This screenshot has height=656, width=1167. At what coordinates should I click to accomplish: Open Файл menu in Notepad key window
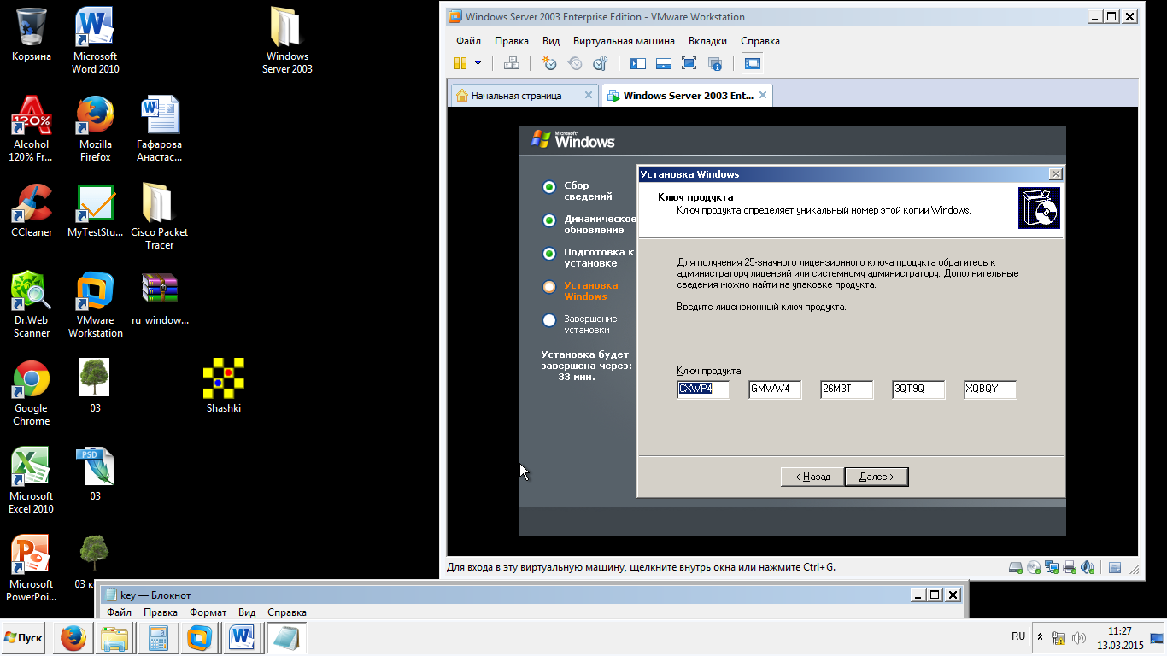pos(119,612)
